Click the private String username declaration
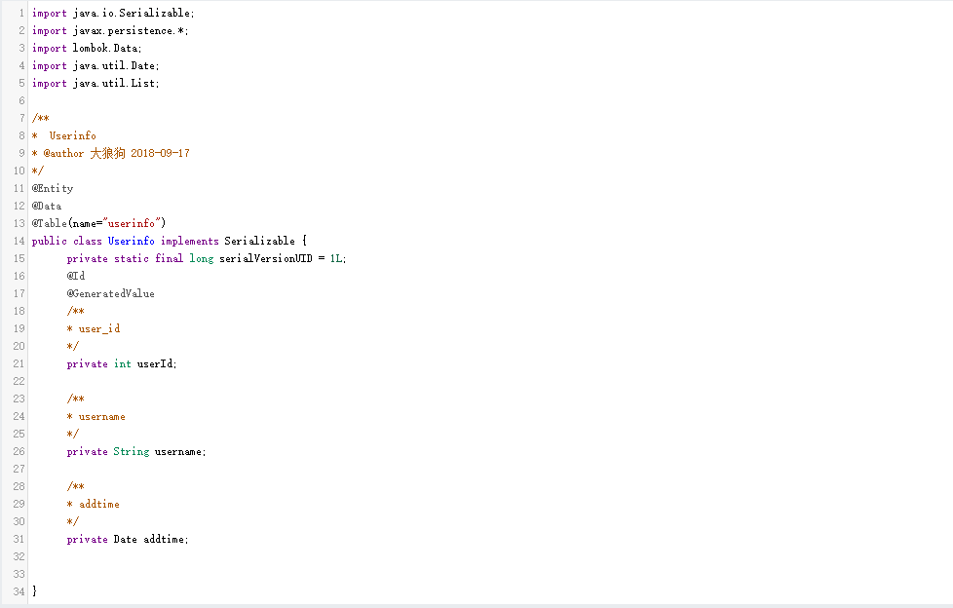The width and height of the screenshot is (953, 608). [x=136, y=452]
